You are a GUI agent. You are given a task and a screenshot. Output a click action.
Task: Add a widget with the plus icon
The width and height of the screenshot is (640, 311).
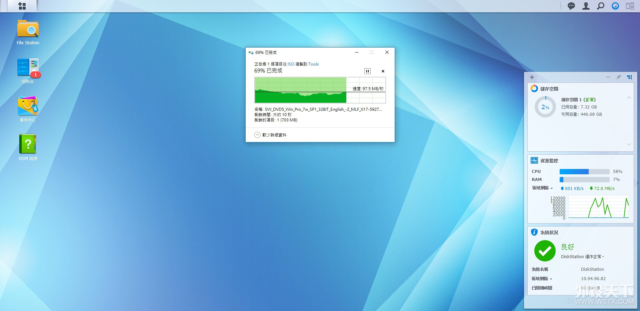point(532,77)
